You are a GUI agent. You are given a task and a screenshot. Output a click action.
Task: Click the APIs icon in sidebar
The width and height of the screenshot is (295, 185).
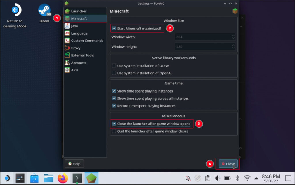pyautogui.click(x=67, y=70)
